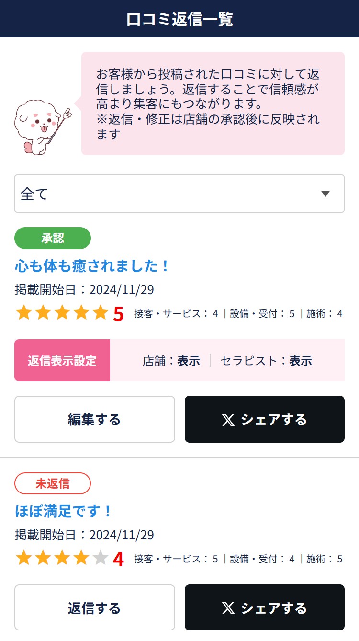The height and width of the screenshot is (641, 359).
Task: Click 返信する for the unreplied review
Action: (x=95, y=607)
